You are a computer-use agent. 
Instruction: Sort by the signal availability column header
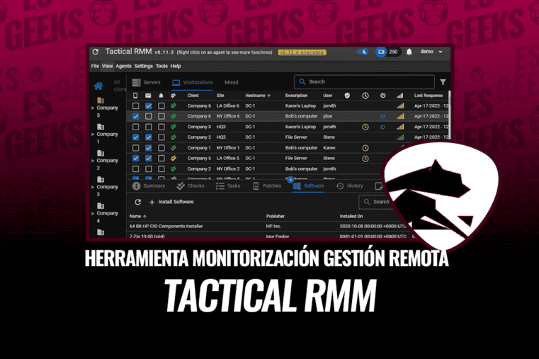[x=399, y=96]
